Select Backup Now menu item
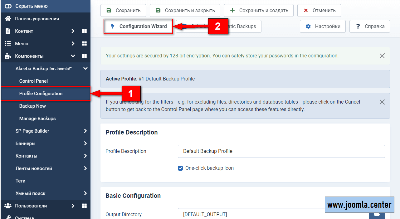Screen dimensions: 400x219 click(32, 106)
